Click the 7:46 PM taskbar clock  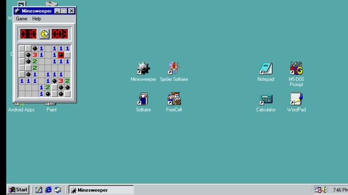point(340,190)
